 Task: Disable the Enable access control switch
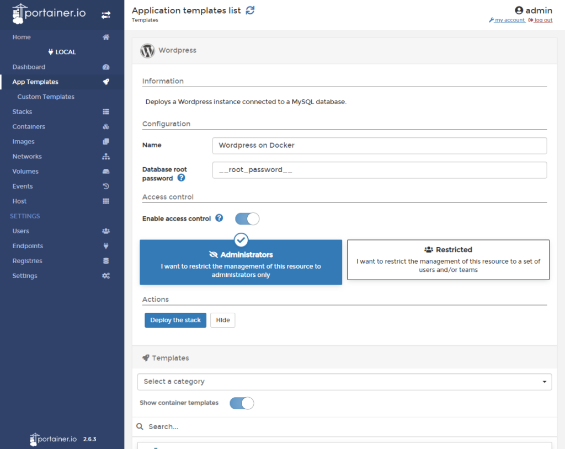(x=247, y=219)
